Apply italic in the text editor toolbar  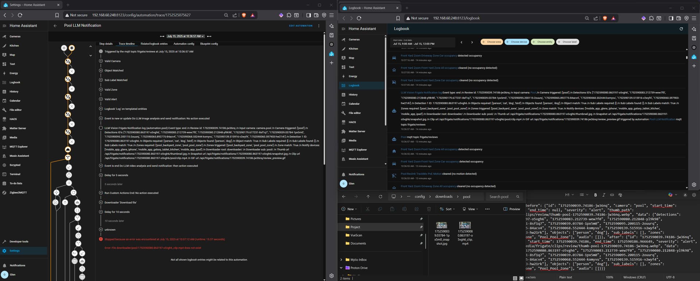pos(603,195)
